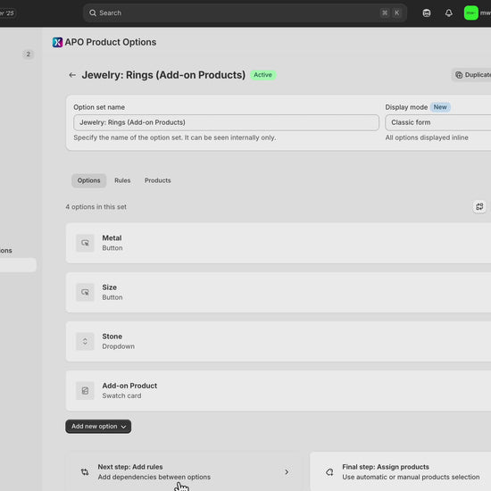
Task: Click the sidebar badge showing 2
Action: point(29,54)
